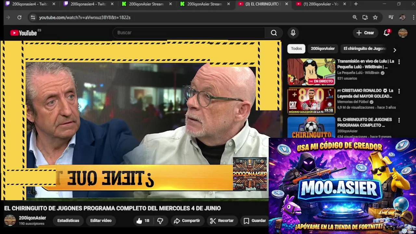
Task: Share the video via Compartir
Action: tap(187, 221)
